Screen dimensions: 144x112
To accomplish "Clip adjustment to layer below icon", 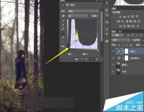I will pos(76,59).
